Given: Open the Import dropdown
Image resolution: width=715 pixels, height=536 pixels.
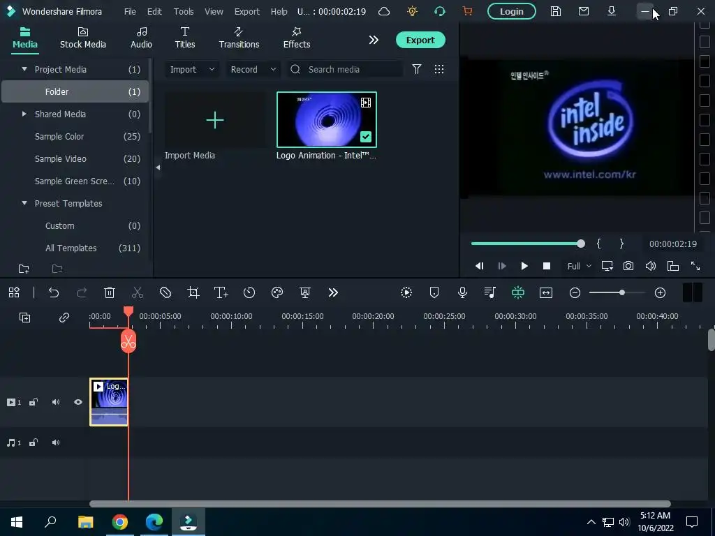Looking at the screenshot, I should click(191, 69).
